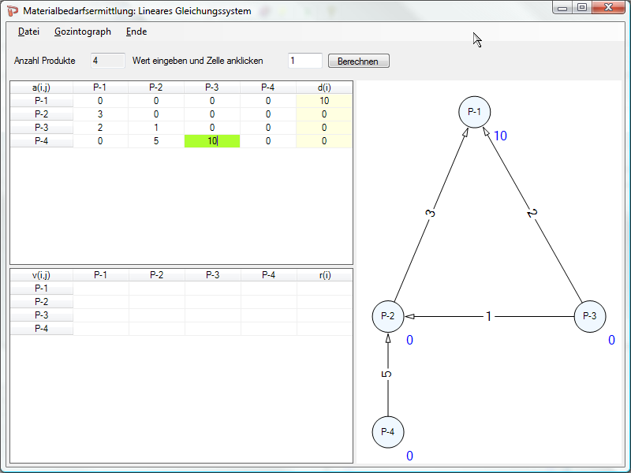631x473 pixels.
Task: Select the P-4 node circle in the graph
Action: 388,432
